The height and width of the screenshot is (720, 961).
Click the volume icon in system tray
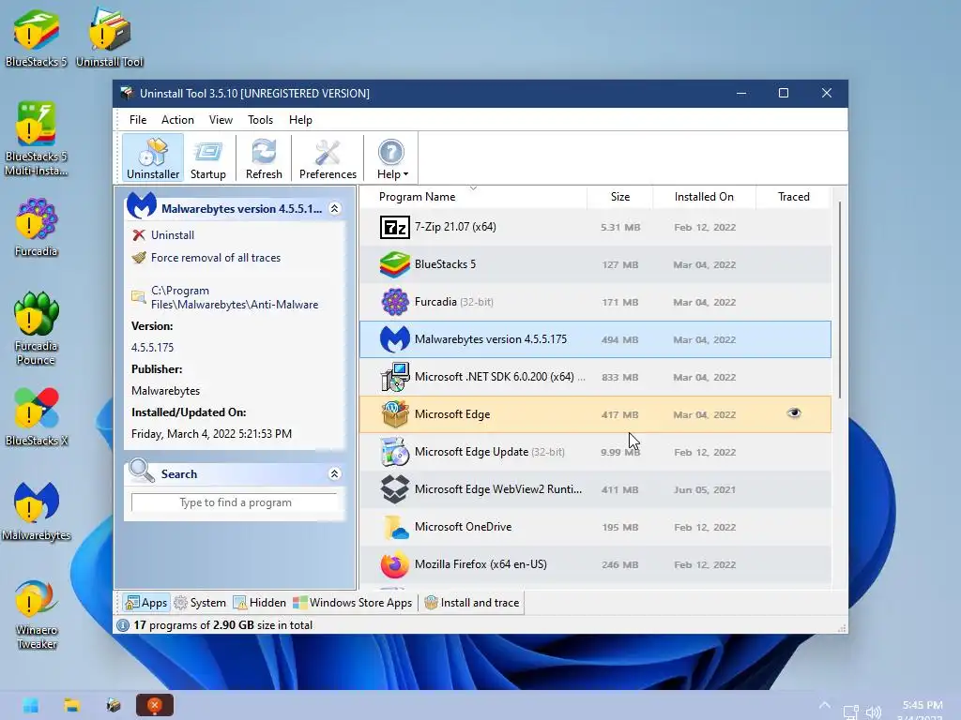click(874, 712)
